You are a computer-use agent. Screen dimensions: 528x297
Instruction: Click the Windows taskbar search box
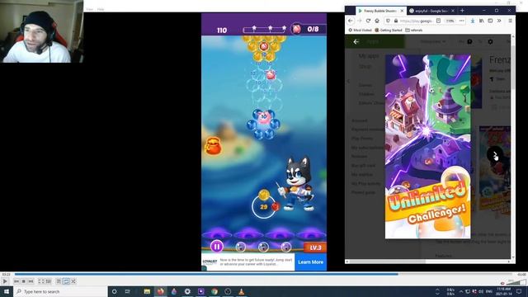60,291
